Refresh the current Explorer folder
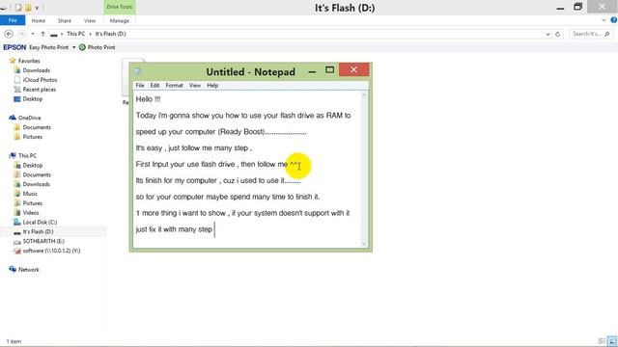Screen dimensions: 618x347 [558, 35]
